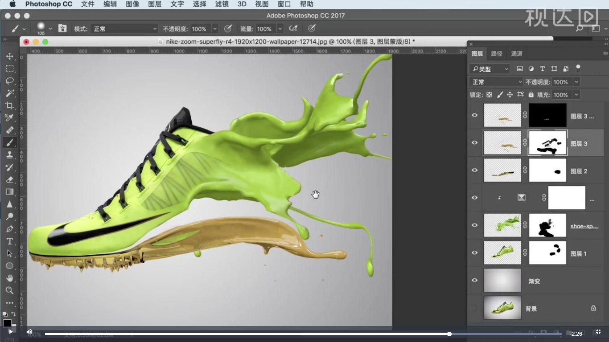Image resolution: width=609 pixels, height=342 pixels.
Task: Switch to the 通道 tab
Action: 517,53
